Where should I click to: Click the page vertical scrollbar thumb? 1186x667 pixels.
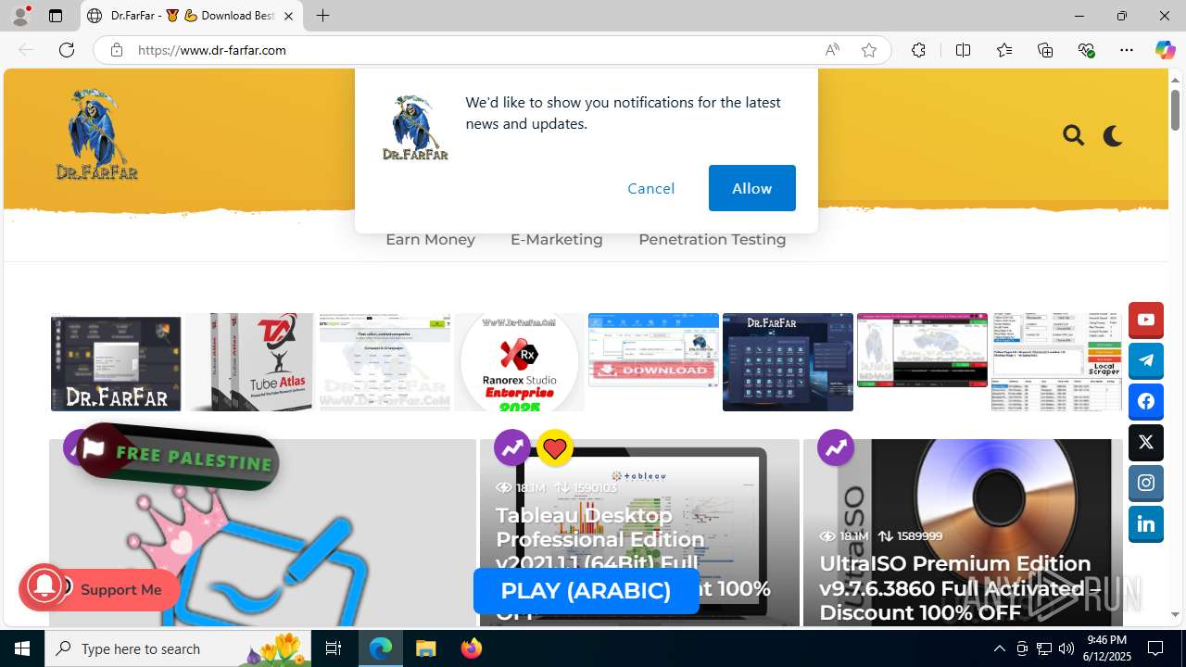1175,110
